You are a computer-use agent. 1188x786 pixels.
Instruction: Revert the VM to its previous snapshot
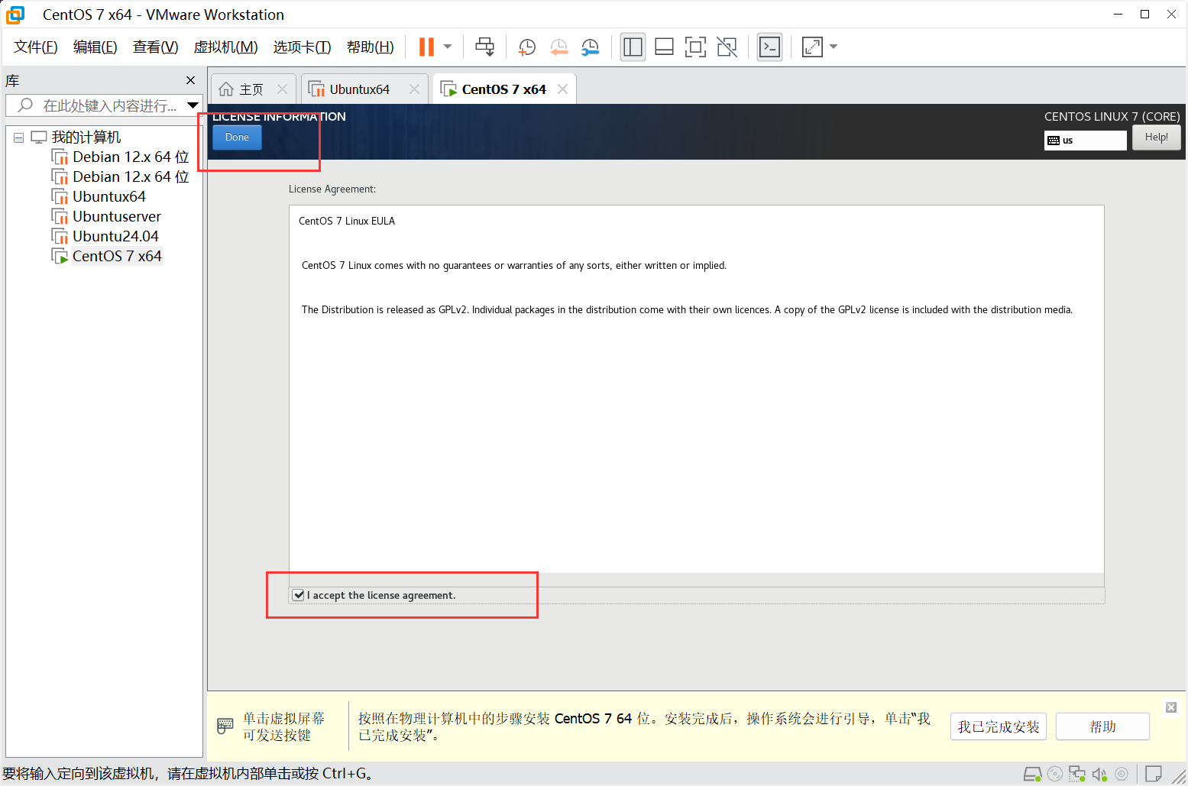coord(558,47)
